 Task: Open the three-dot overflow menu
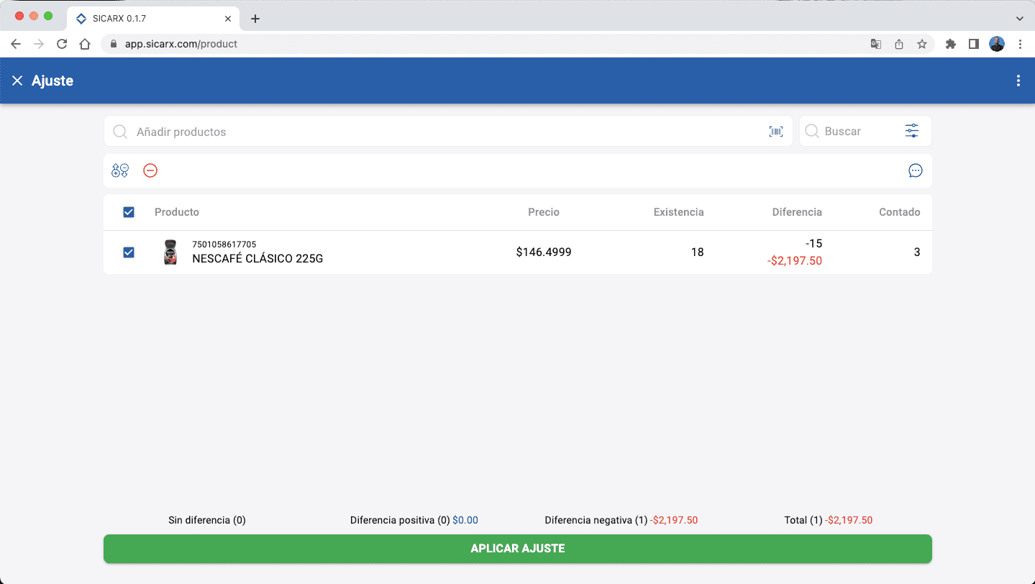[x=1018, y=81]
